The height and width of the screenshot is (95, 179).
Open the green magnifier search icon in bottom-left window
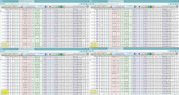[61, 54]
